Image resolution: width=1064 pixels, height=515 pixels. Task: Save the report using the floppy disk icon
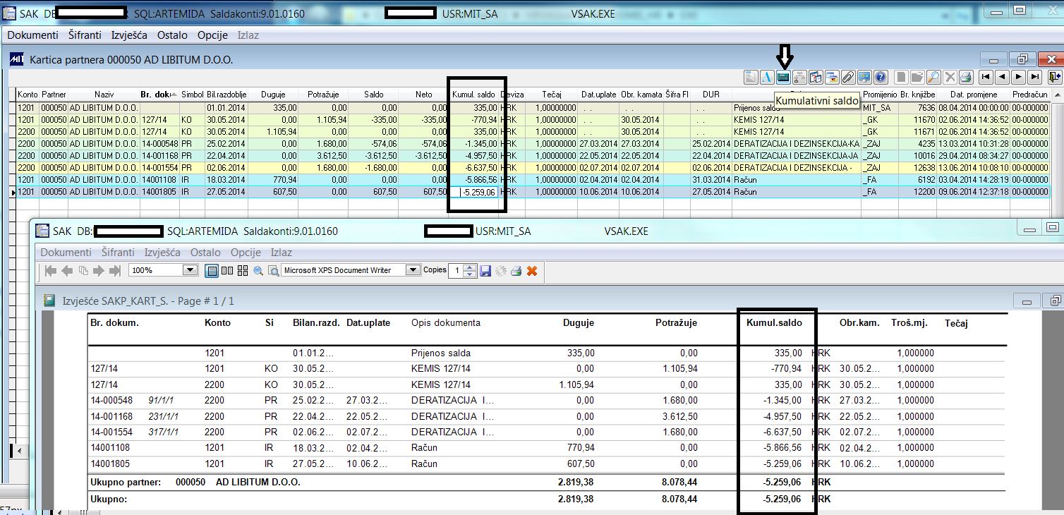(485, 270)
